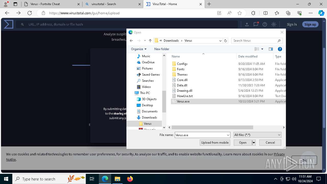Image resolution: width=327 pixels, height=184 pixels.
Task: Toggle the preview pane icon
Action: (271, 49)
